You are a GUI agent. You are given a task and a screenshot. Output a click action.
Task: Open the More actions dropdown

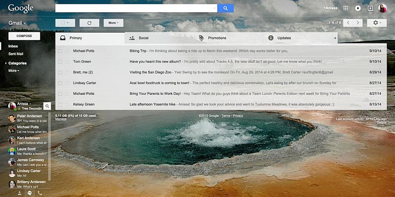click(114, 23)
